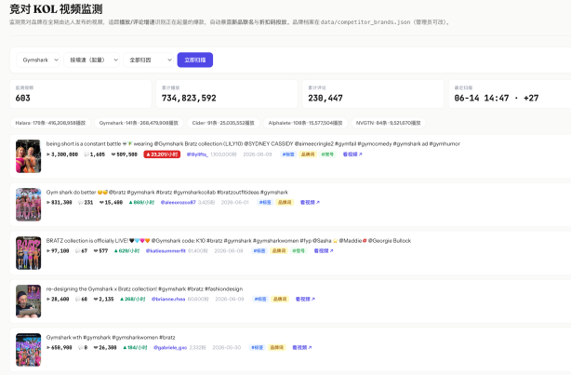Click #标签 tag in the @gabriele_gzo row

257,348
